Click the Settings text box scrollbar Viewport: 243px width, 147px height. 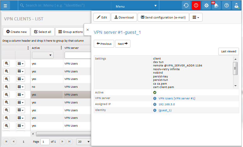235,68
